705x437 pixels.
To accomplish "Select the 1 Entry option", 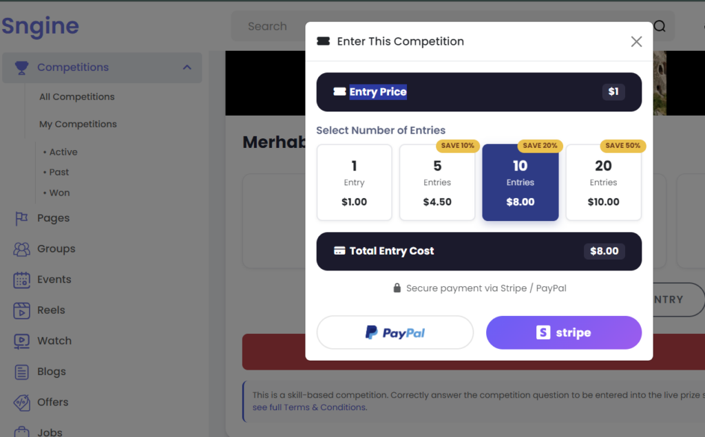I will [x=354, y=182].
